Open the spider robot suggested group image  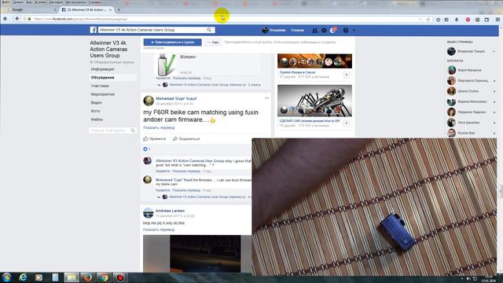[x=314, y=101]
